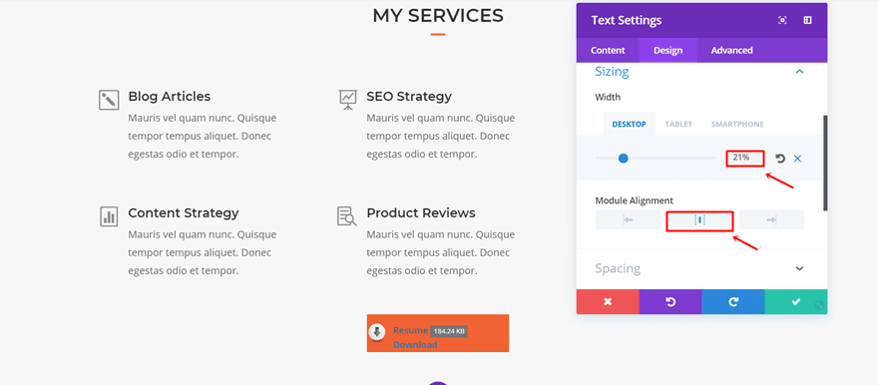
Task: Click the Blog Articles pencil icon
Action: [109, 100]
